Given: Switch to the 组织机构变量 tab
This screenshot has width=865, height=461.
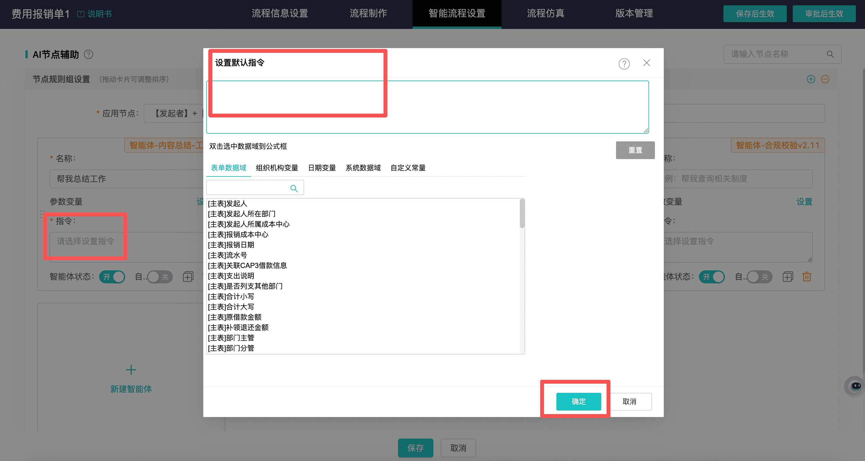Looking at the screenshot, I should point(277,168).
